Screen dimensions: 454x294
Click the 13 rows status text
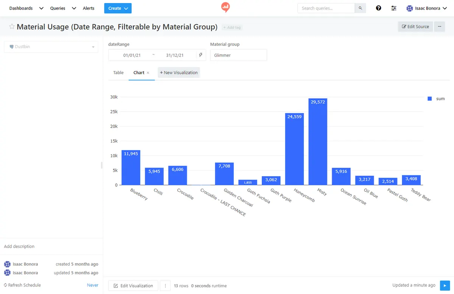point(181,286)
